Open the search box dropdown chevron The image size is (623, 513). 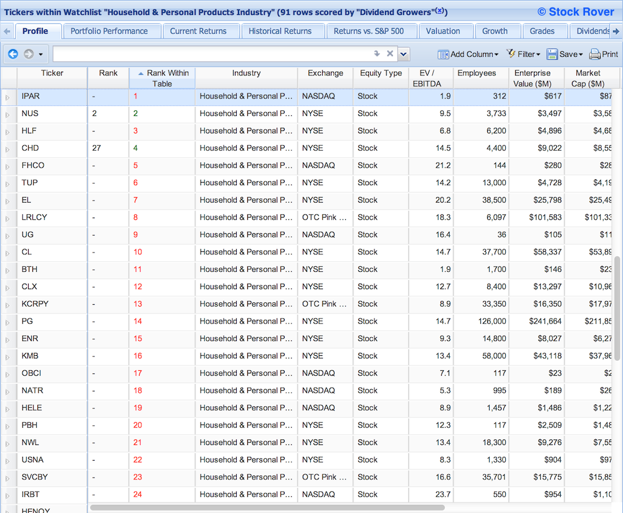[x=404, y=54]
